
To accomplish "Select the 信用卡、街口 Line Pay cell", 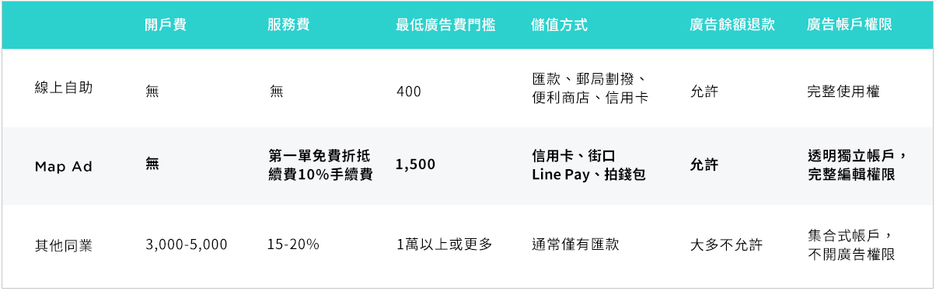I will (588, 165).
